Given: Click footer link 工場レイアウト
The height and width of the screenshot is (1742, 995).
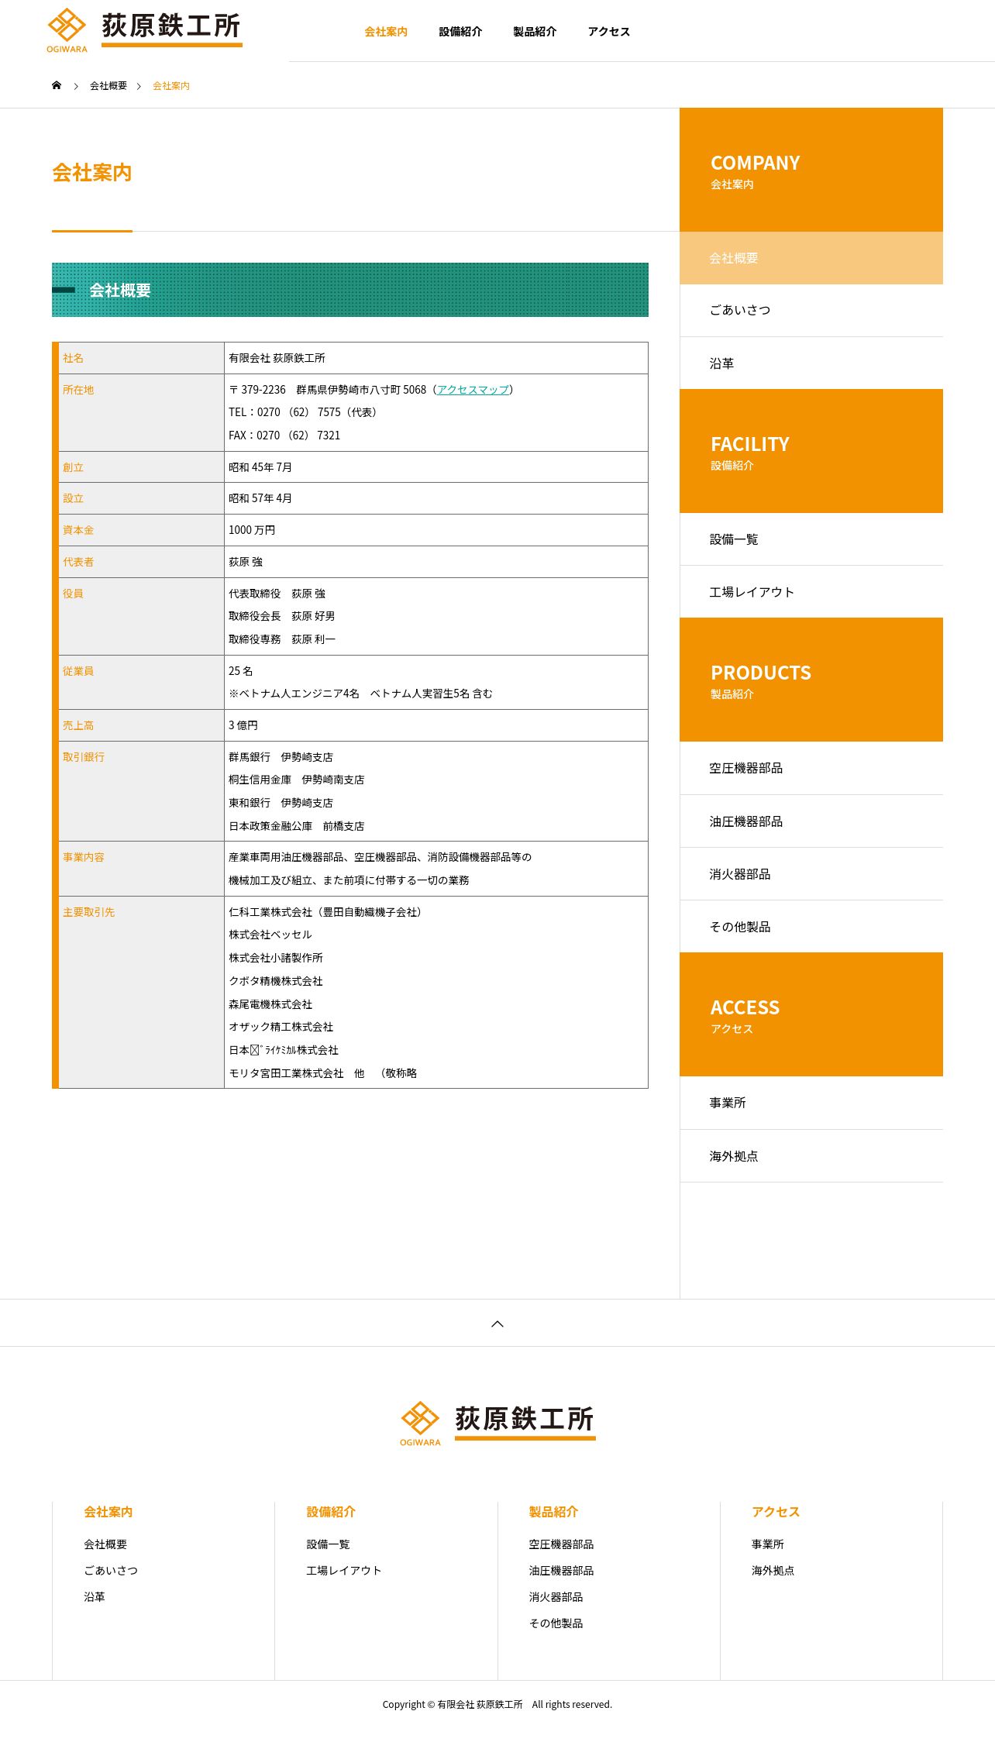Looking at the screenshot, I should [344, 1571].
